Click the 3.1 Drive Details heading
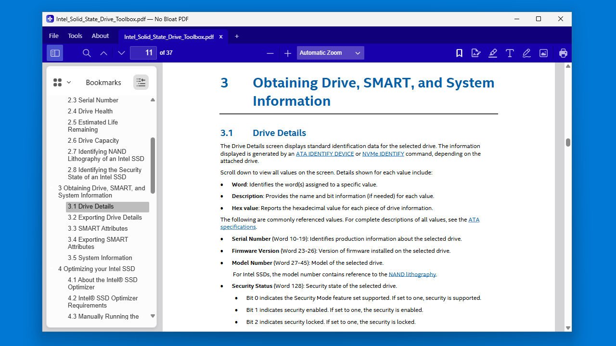 tap(263, 133)
